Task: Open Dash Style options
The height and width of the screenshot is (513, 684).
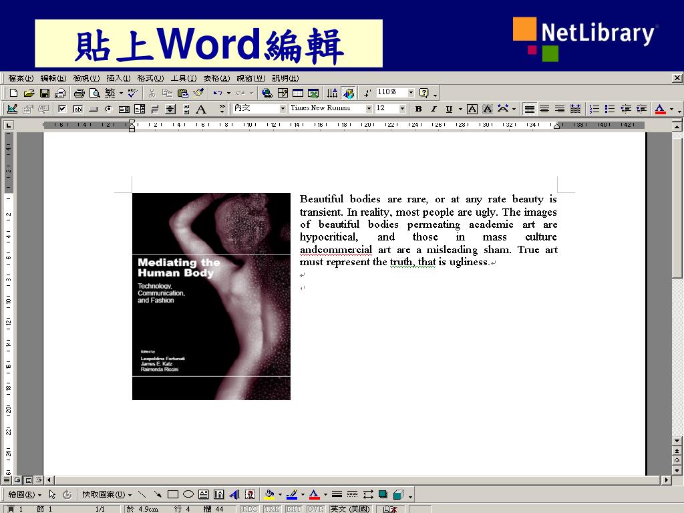Action: pyautogui.click(x=352, y=494)
